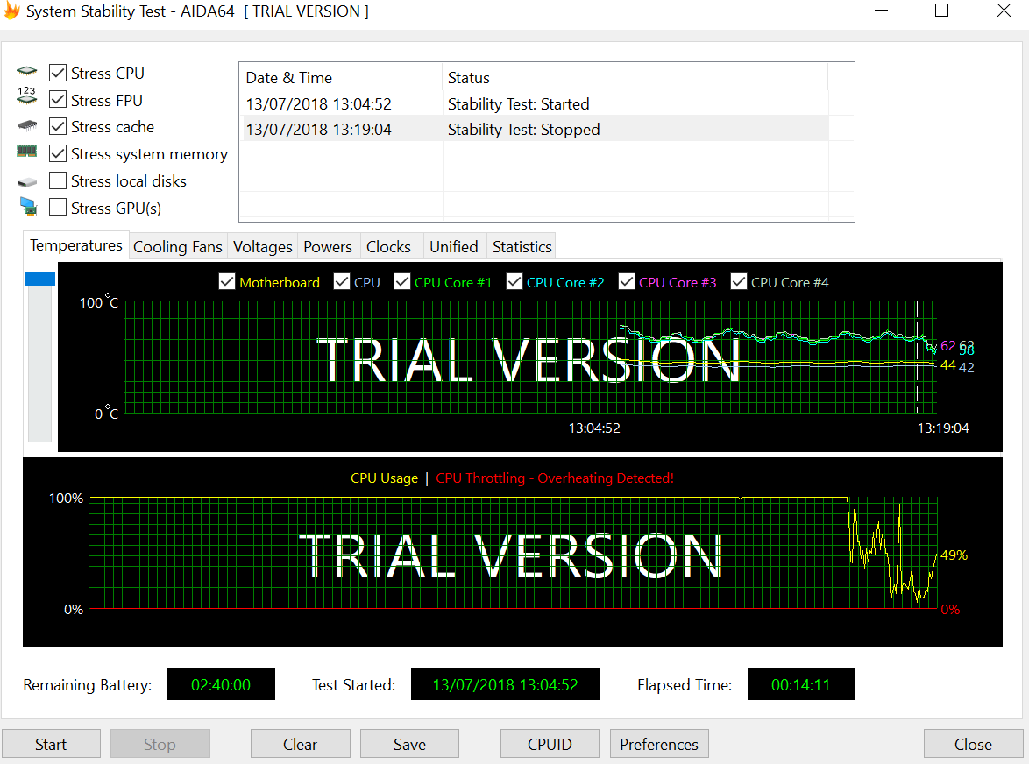Viewport: 1029px width, 764px height.
Task: Open the Unified tab
Action: tap(454, 246)
